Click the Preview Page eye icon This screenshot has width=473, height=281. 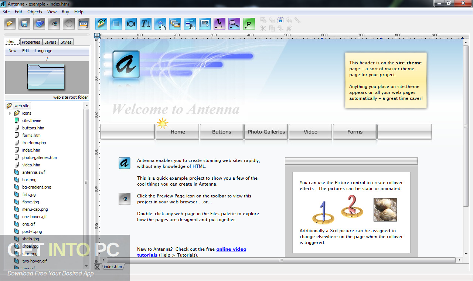[x=54, y=24]
